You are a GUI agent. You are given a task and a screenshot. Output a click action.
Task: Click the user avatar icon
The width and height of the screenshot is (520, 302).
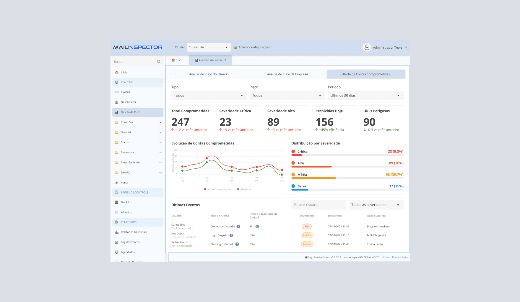click(x=367, y=47)
